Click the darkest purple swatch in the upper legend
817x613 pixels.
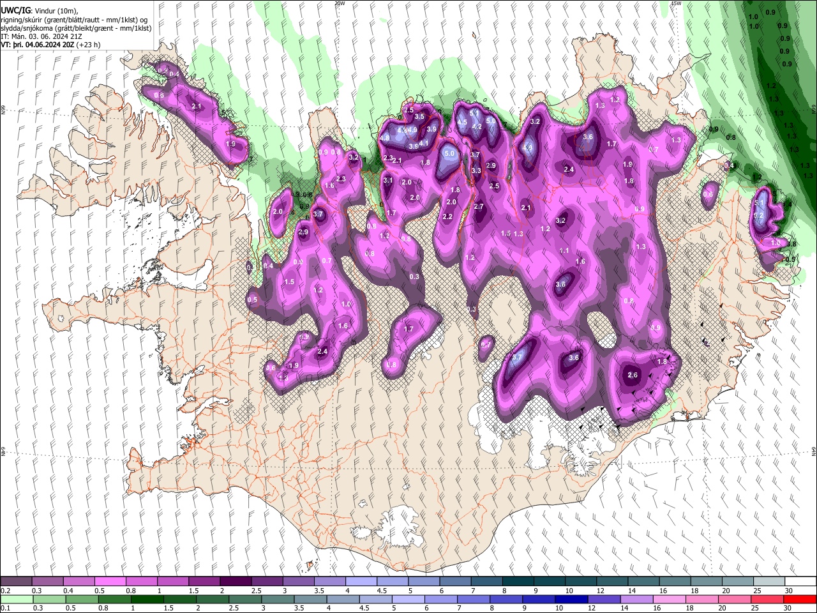(x=235, y=582)
